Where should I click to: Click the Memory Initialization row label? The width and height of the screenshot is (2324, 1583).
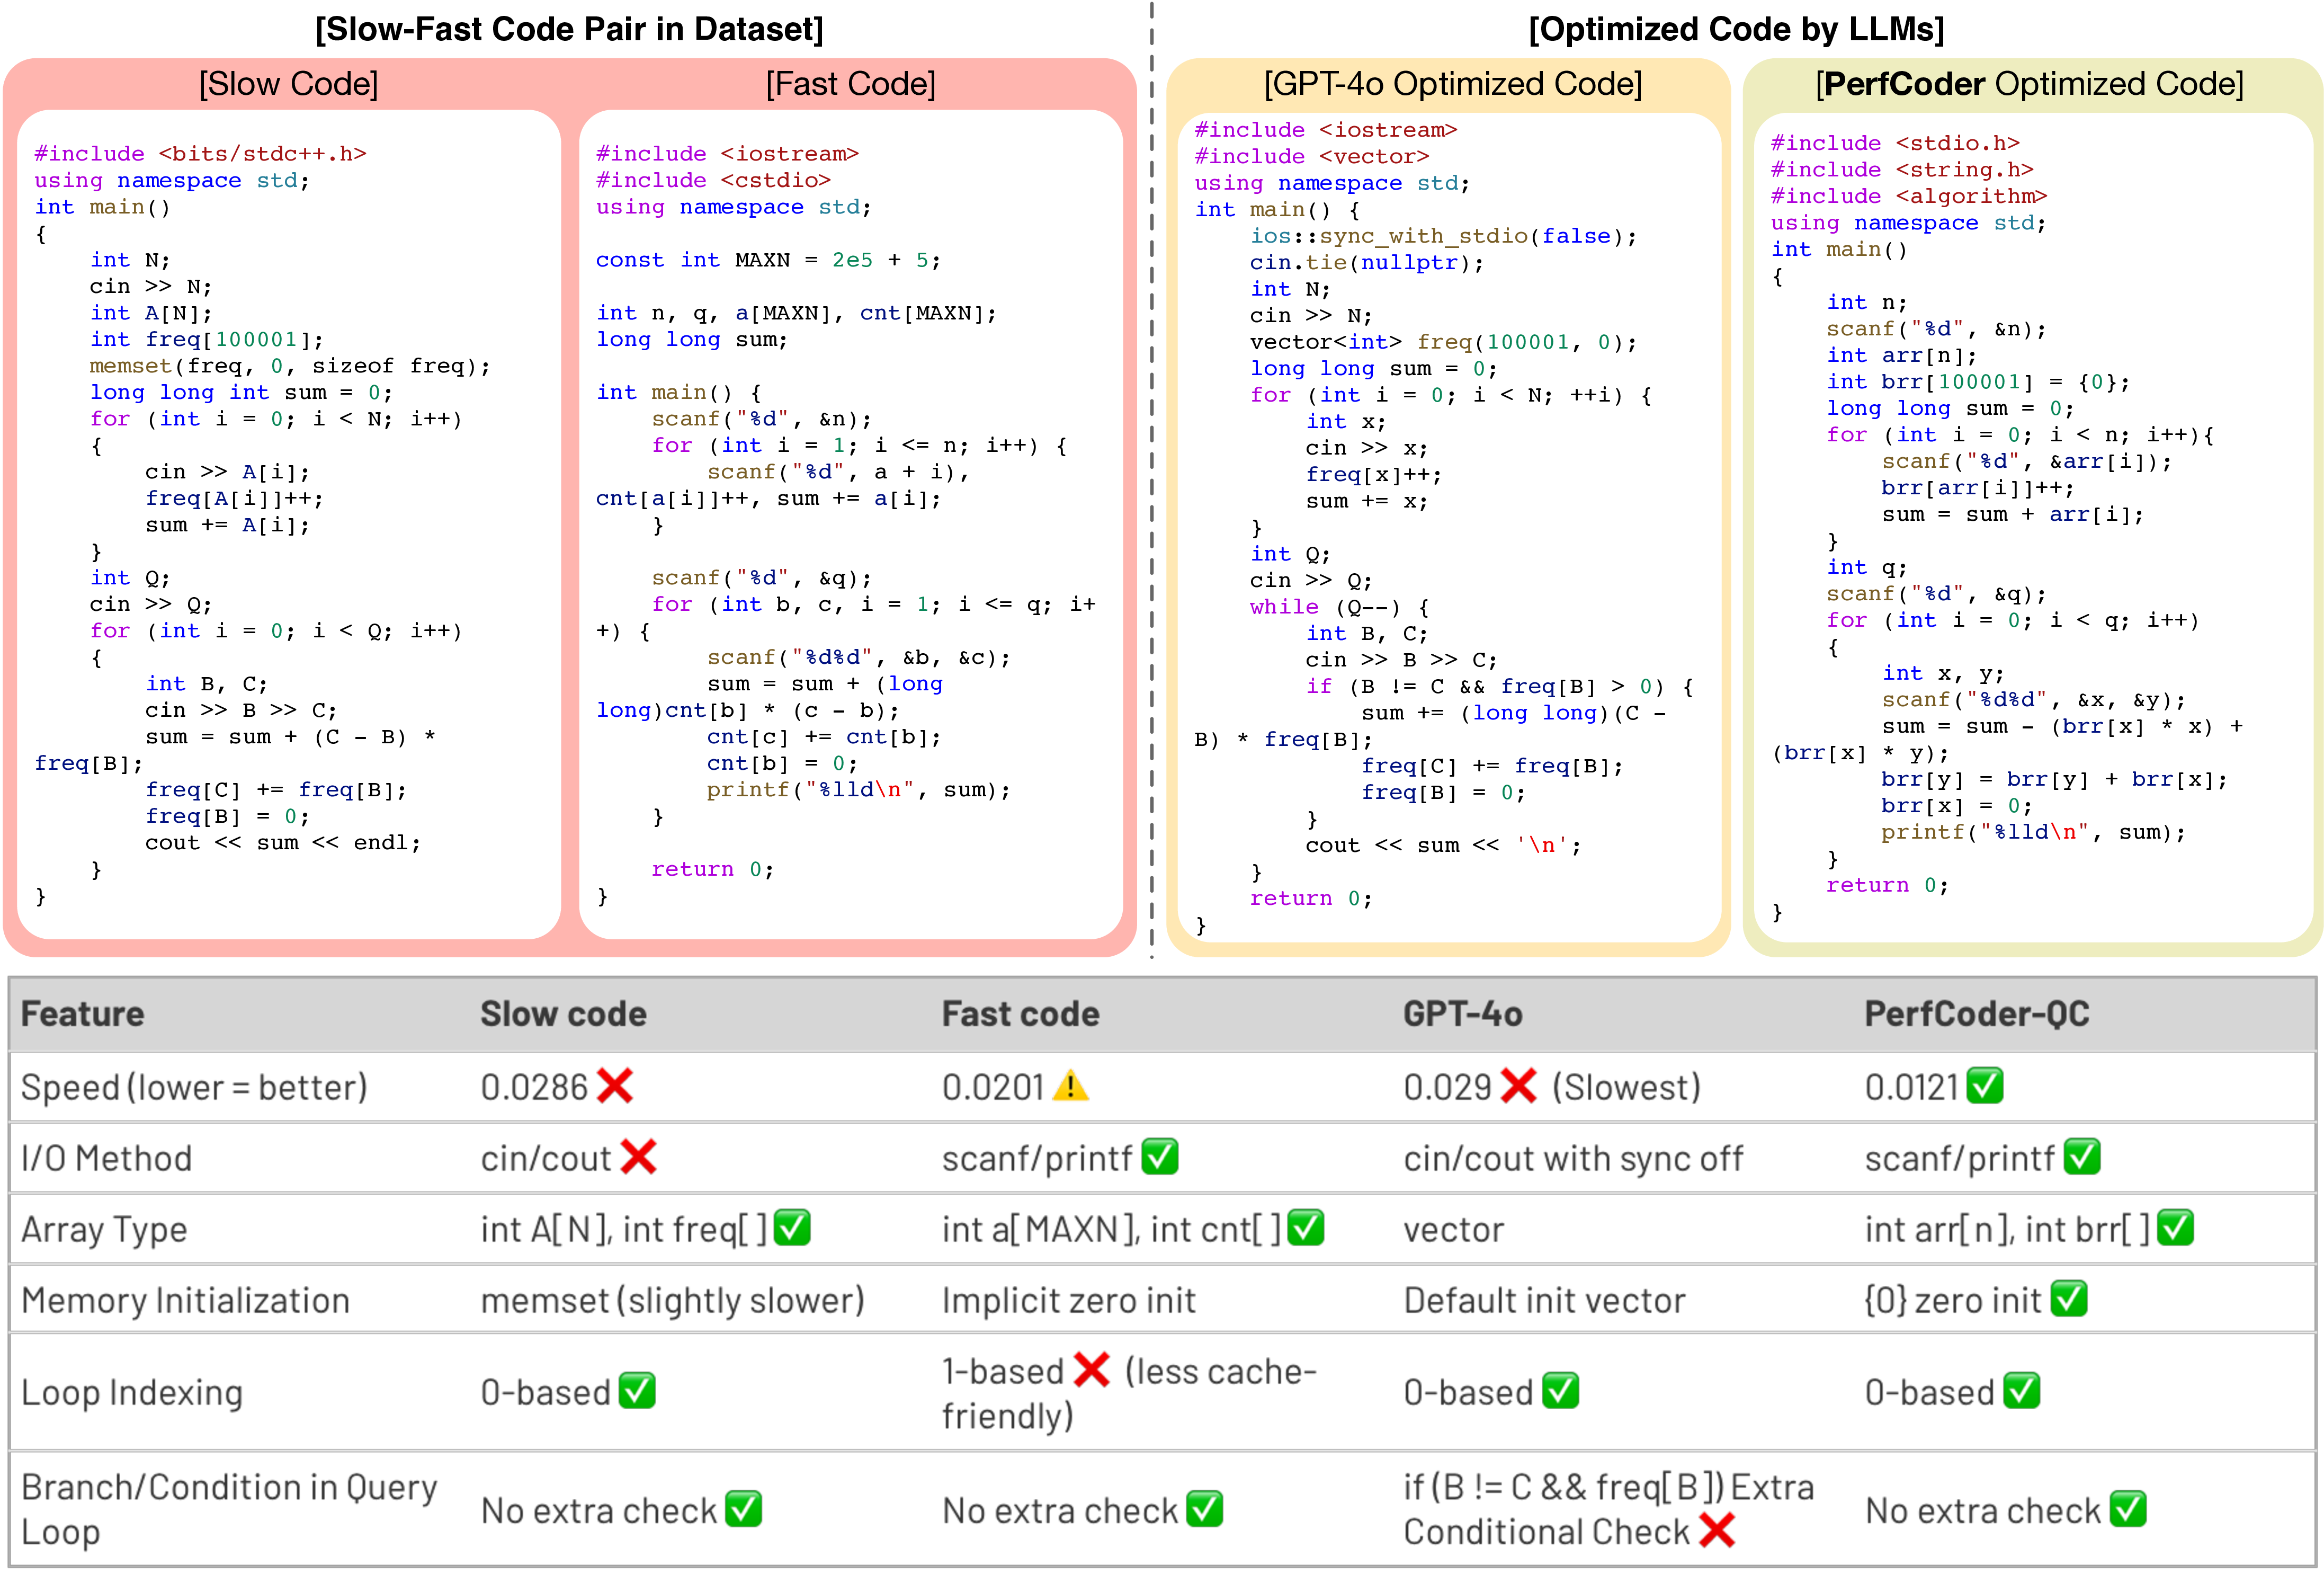point(186,1300)
